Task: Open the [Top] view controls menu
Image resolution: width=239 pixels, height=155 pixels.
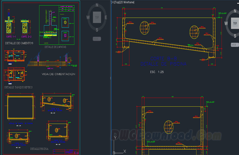Action: point(117,2)
